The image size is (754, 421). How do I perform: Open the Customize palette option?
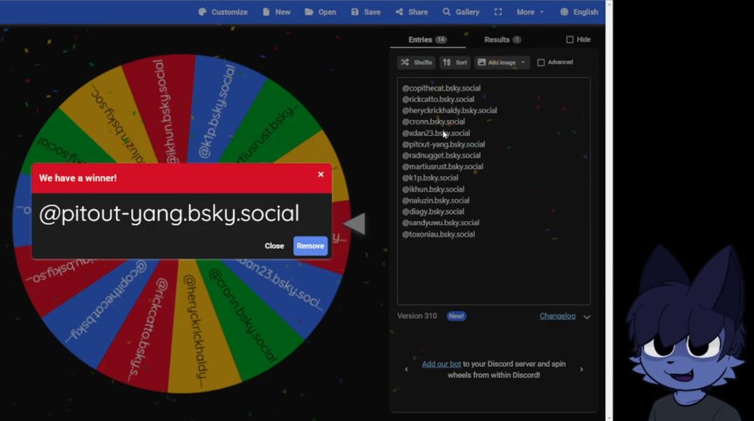[x=222, y=12]
